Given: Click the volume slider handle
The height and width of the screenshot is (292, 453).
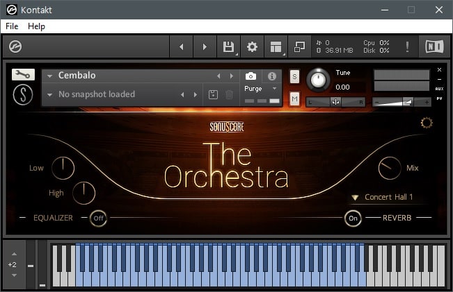Looking at the screenshot, I should [408, 102].
